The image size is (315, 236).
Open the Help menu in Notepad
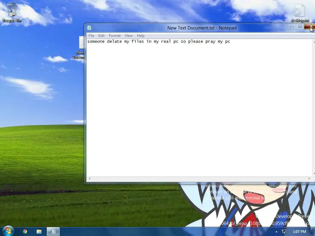tap(141, 36)
